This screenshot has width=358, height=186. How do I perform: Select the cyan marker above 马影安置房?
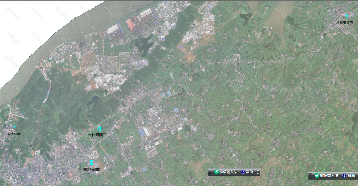coord(346,16)
